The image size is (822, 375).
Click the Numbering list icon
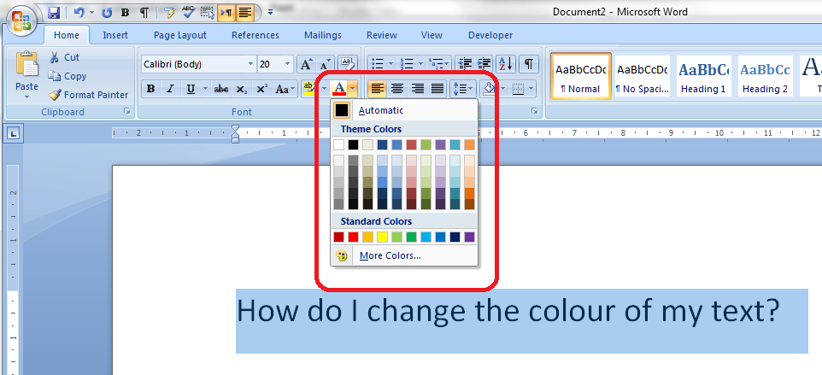tap(407, 63)
